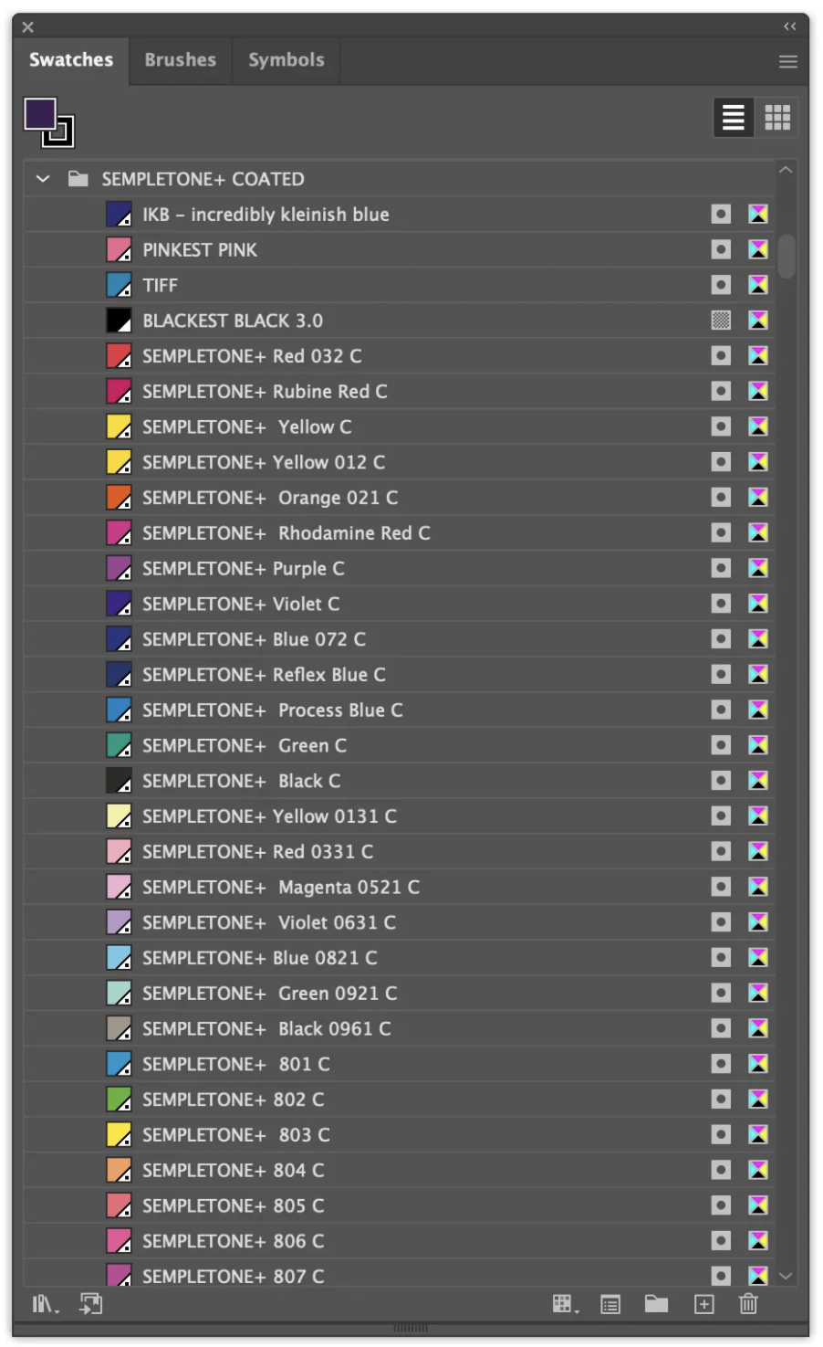Click the scroll down arrow in swatch list

tap(786, 1276)
